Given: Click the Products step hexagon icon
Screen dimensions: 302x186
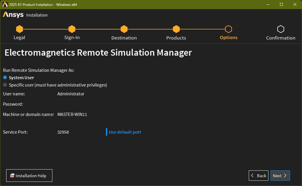Looking at the screenshot, I should 176,29.
